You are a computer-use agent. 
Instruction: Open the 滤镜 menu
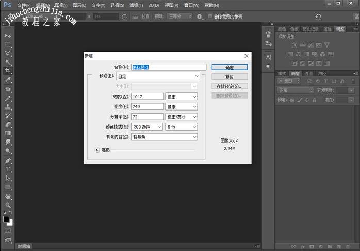tap(136, 5)
